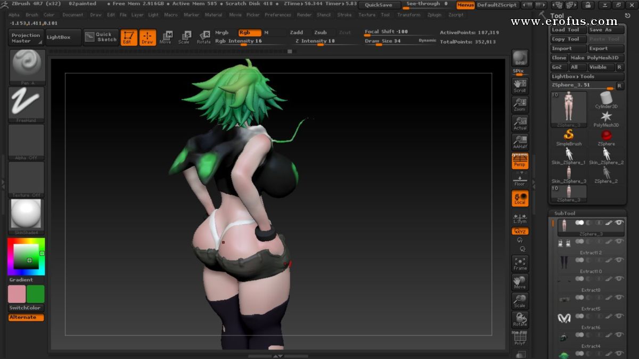Toggle the Zadd mode button
The width and height of the screenshot is (639, 359).
(x=297, y=32)
